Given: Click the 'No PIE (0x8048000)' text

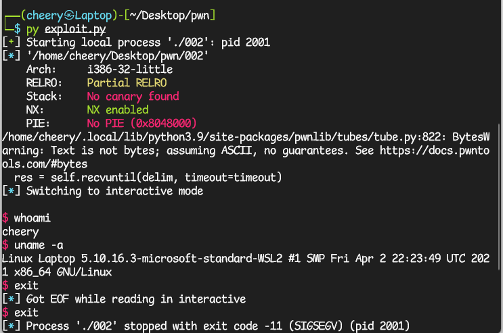Looking at the screenshot, I should coord(141,124).
